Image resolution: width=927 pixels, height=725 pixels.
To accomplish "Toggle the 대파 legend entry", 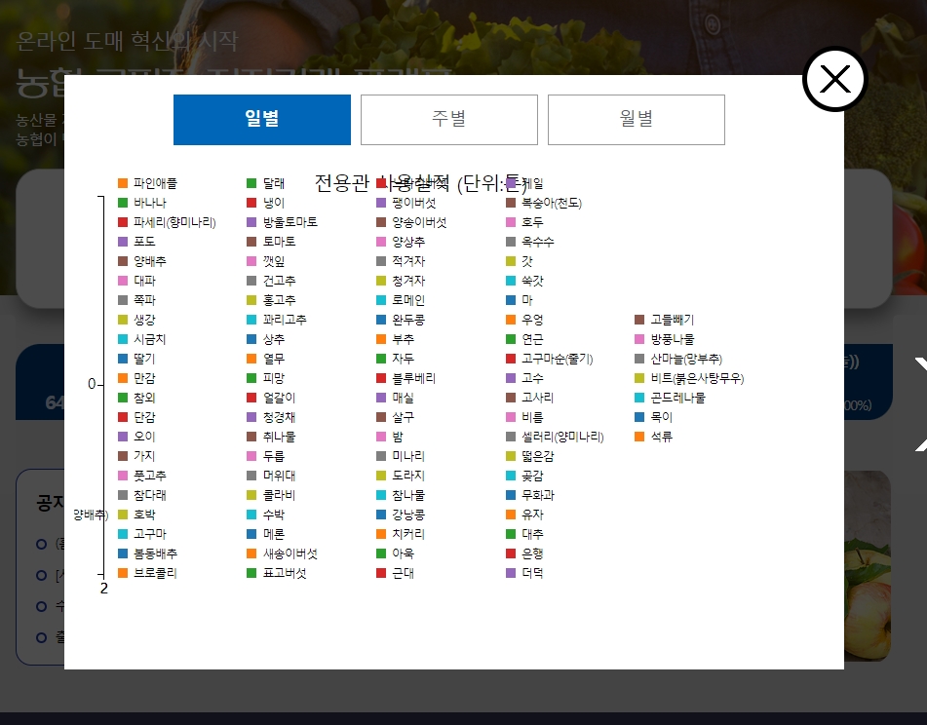I will 136,281.
